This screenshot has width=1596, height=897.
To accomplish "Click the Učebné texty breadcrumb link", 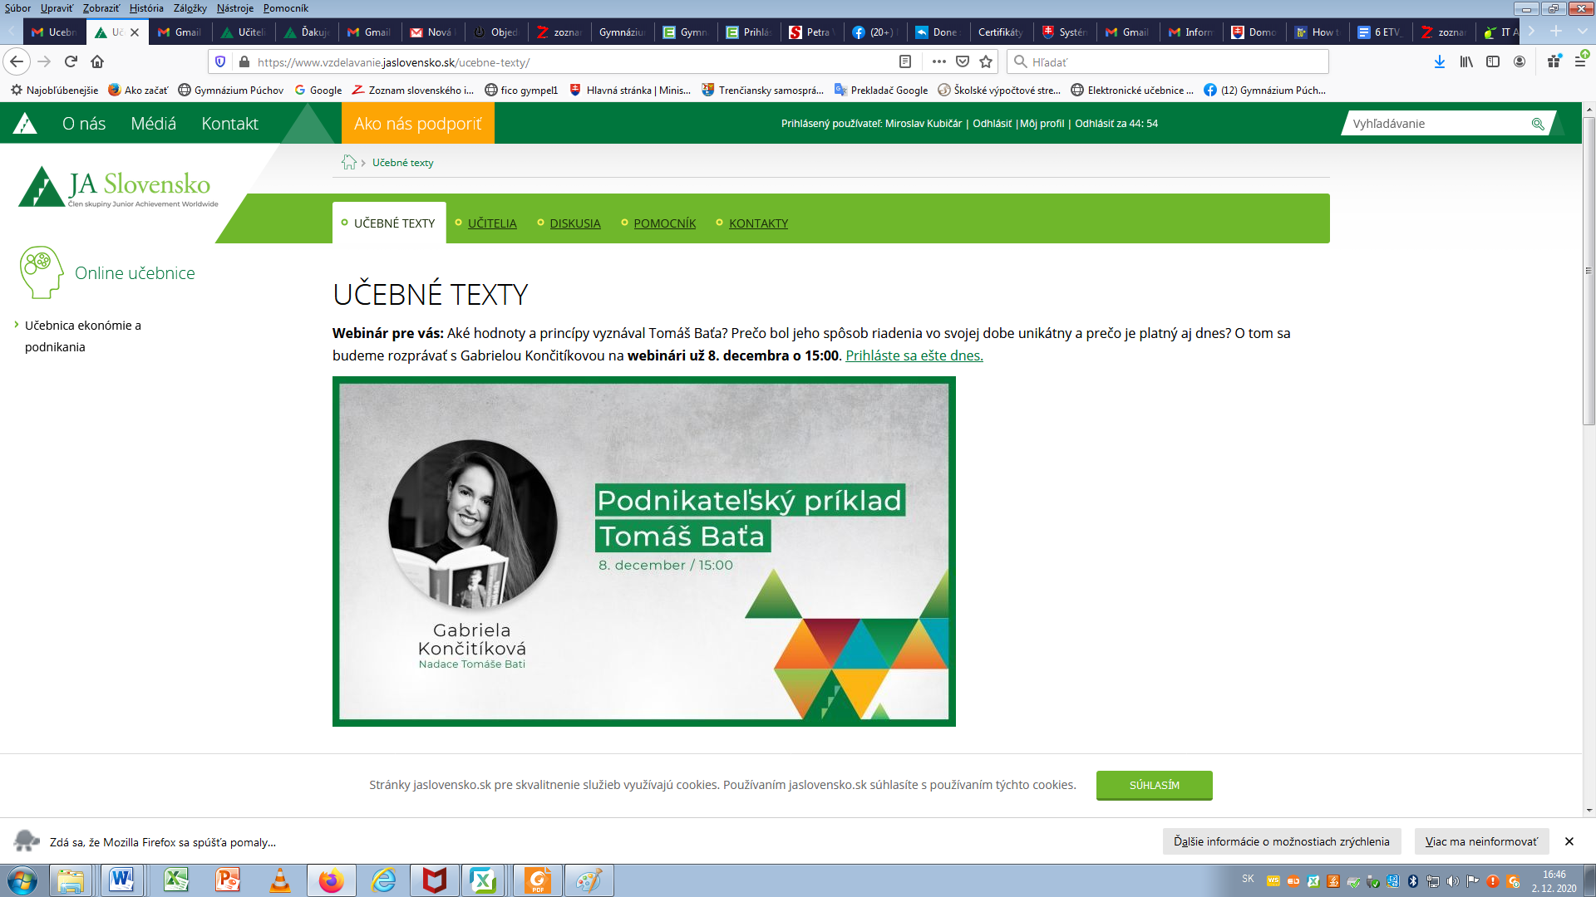I will (402, 163).
